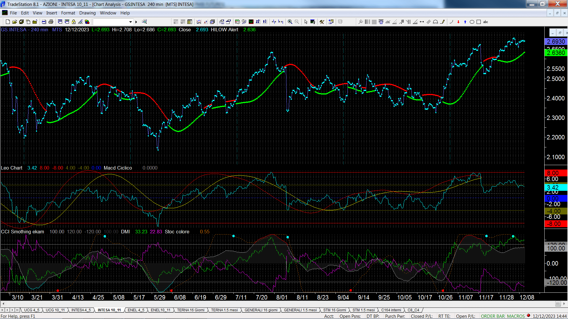Click the compress bar spacing icon
The width and height of the screenshot is (568, 319).
[274, 22]
